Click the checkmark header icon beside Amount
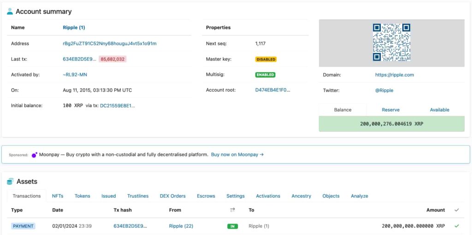Viewport: 472px width, 235px height. [x=457, y=210]
